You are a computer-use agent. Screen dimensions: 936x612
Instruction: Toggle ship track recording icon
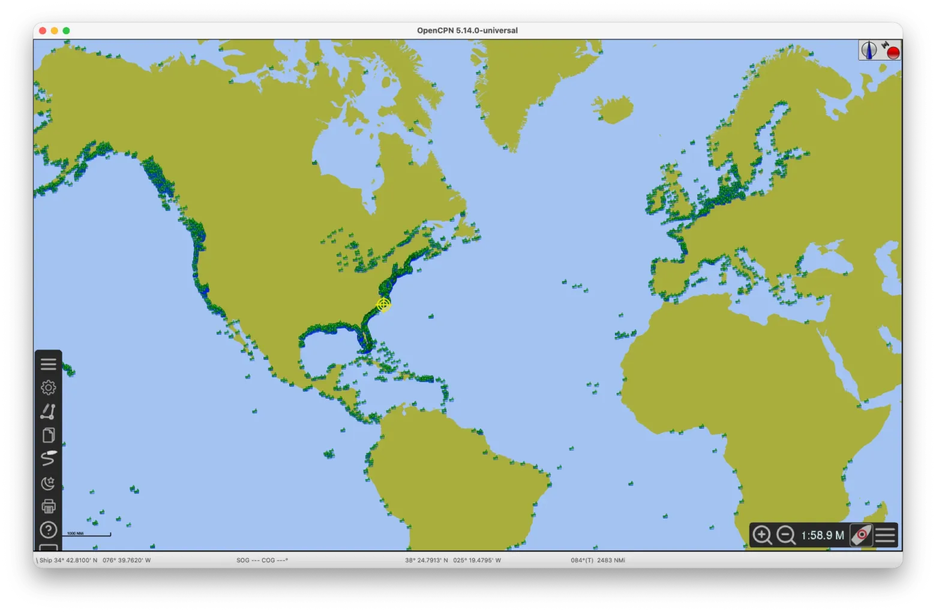49,459
